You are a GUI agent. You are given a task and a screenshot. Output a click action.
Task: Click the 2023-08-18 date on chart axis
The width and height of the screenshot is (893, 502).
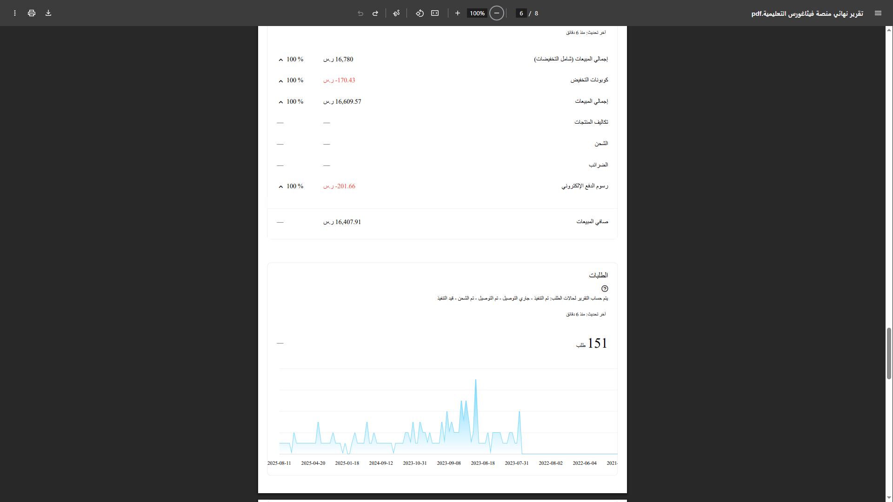[483, 463]
